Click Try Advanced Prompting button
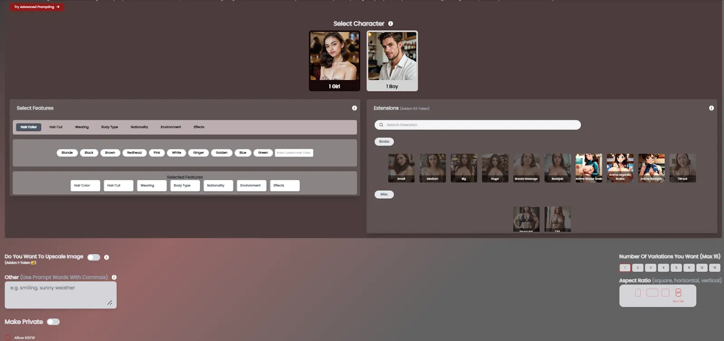Image resolution: width=724 pixels, height=341 pixels. tap(37, 7)
